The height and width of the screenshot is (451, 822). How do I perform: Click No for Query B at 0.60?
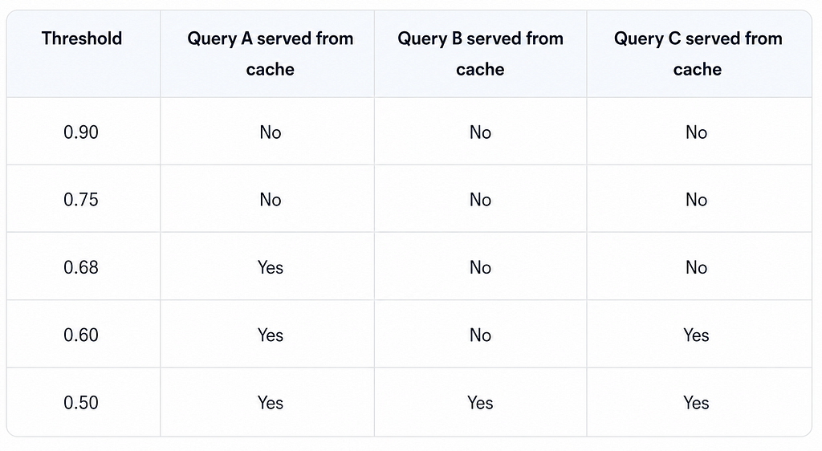(480, 335)
